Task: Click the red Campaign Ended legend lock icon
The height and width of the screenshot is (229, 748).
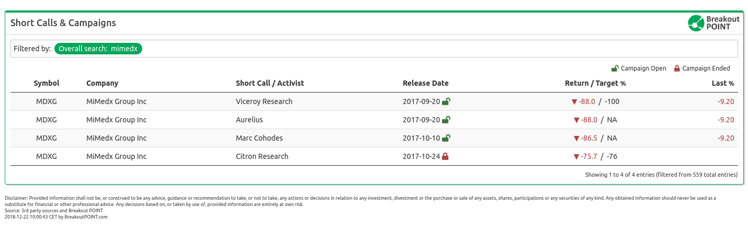Action: pos(677,68)
